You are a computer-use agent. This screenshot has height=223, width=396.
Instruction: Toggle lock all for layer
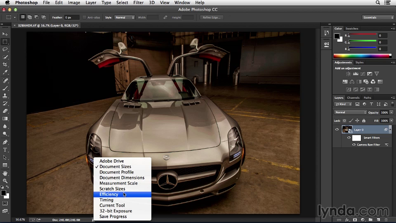pos(364,121)
